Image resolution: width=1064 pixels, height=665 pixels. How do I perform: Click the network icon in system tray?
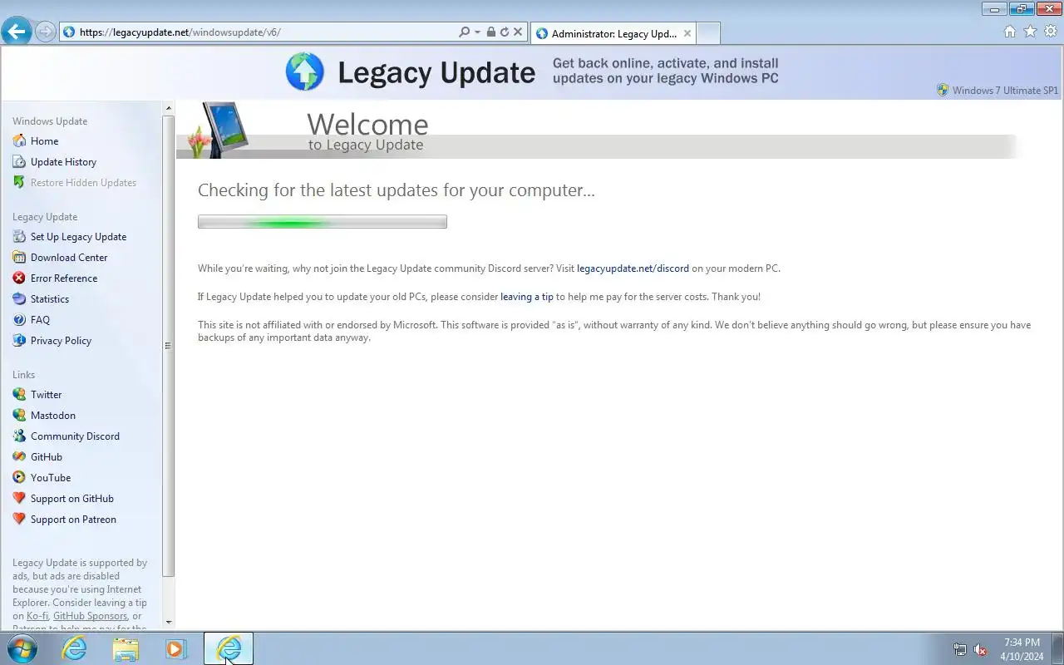click(960, 649)
